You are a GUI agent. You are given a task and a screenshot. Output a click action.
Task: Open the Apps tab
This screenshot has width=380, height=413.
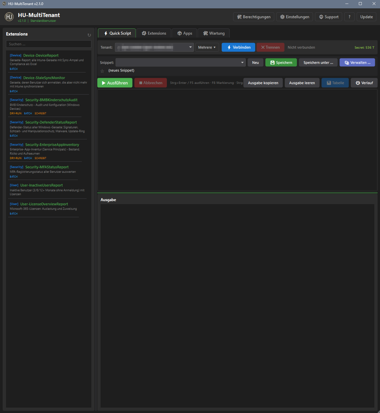[184, 33]
